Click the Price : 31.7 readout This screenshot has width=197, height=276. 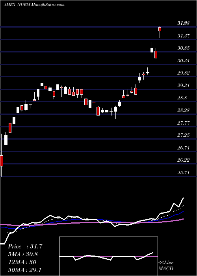point(25,246)
